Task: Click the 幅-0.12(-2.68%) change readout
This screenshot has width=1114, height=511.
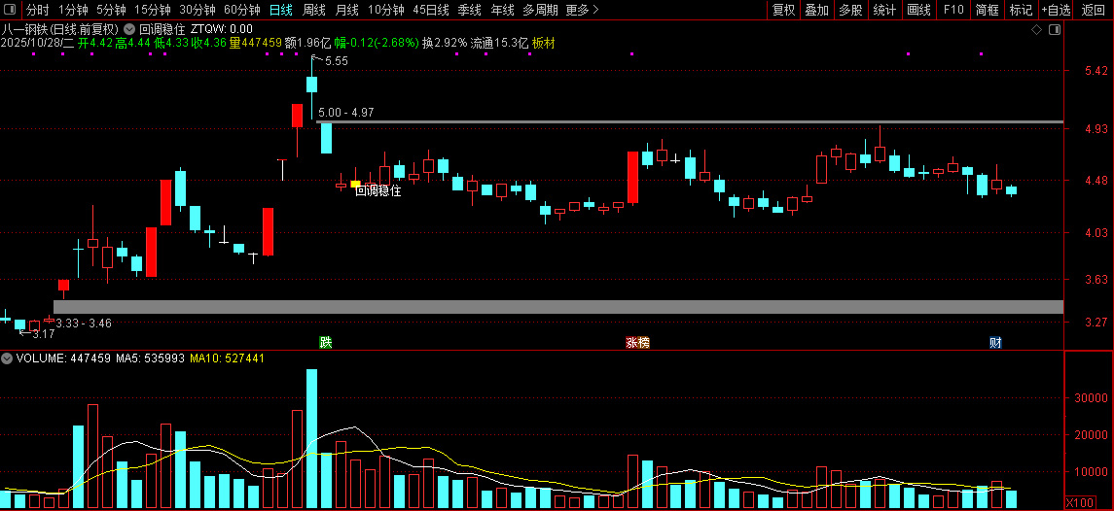Action: click(x=377, y=44)
